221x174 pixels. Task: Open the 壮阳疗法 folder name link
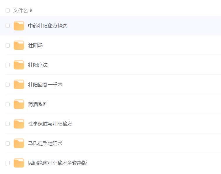tap(38, 65)
